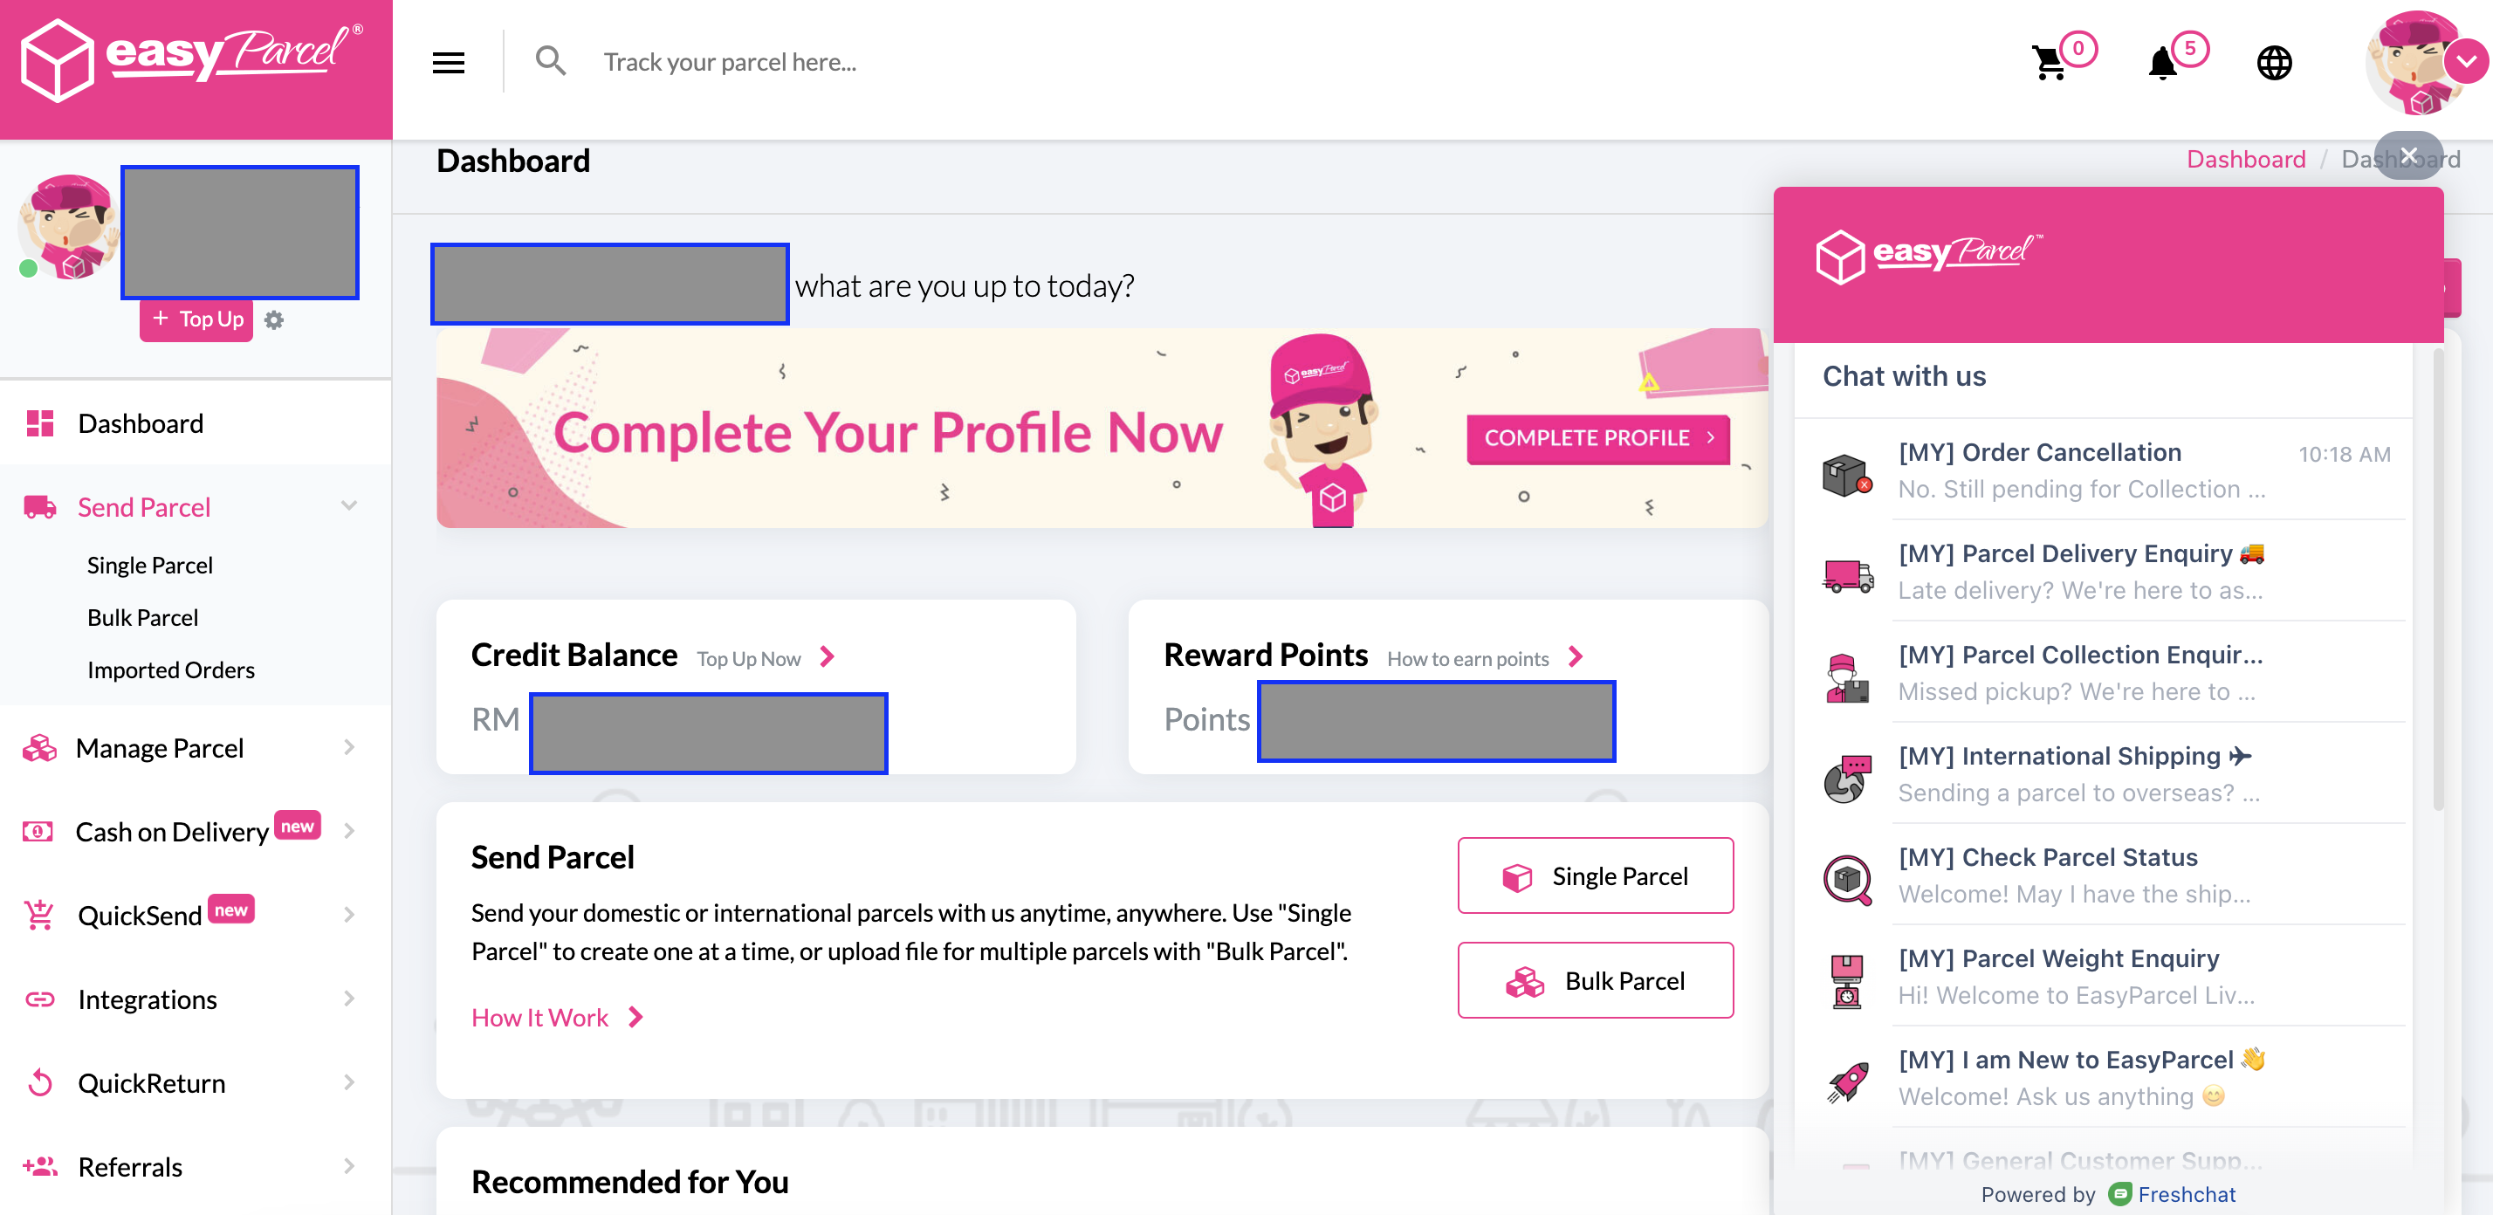2493x1215 pixels.
Task: Open the notifications bell
Action: click(2162, 64)
